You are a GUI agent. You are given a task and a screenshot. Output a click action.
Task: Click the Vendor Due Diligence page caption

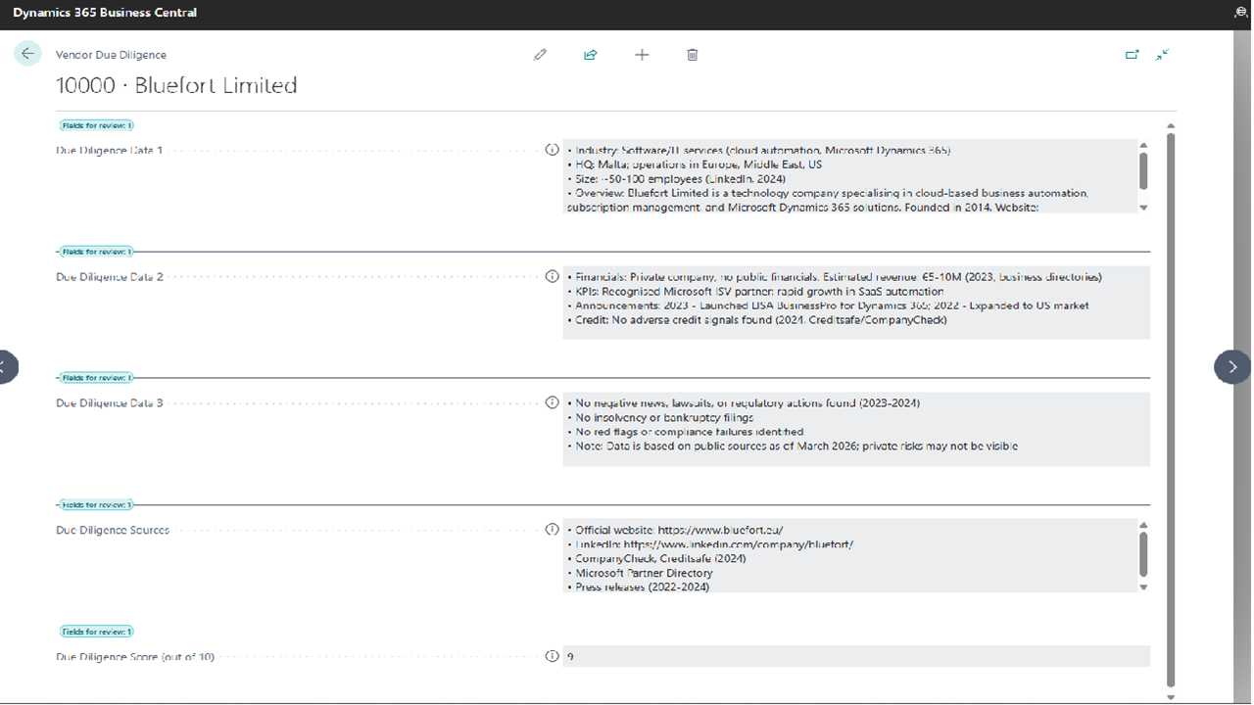point(111,55)
